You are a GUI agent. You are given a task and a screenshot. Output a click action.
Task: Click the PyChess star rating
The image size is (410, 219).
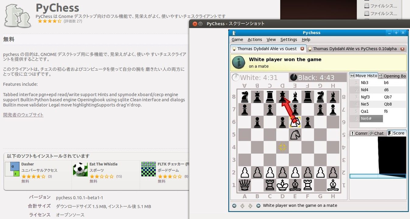(x=50, y=21)
